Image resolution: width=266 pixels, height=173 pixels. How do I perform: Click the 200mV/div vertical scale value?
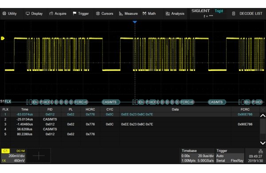tap(17, 156)
